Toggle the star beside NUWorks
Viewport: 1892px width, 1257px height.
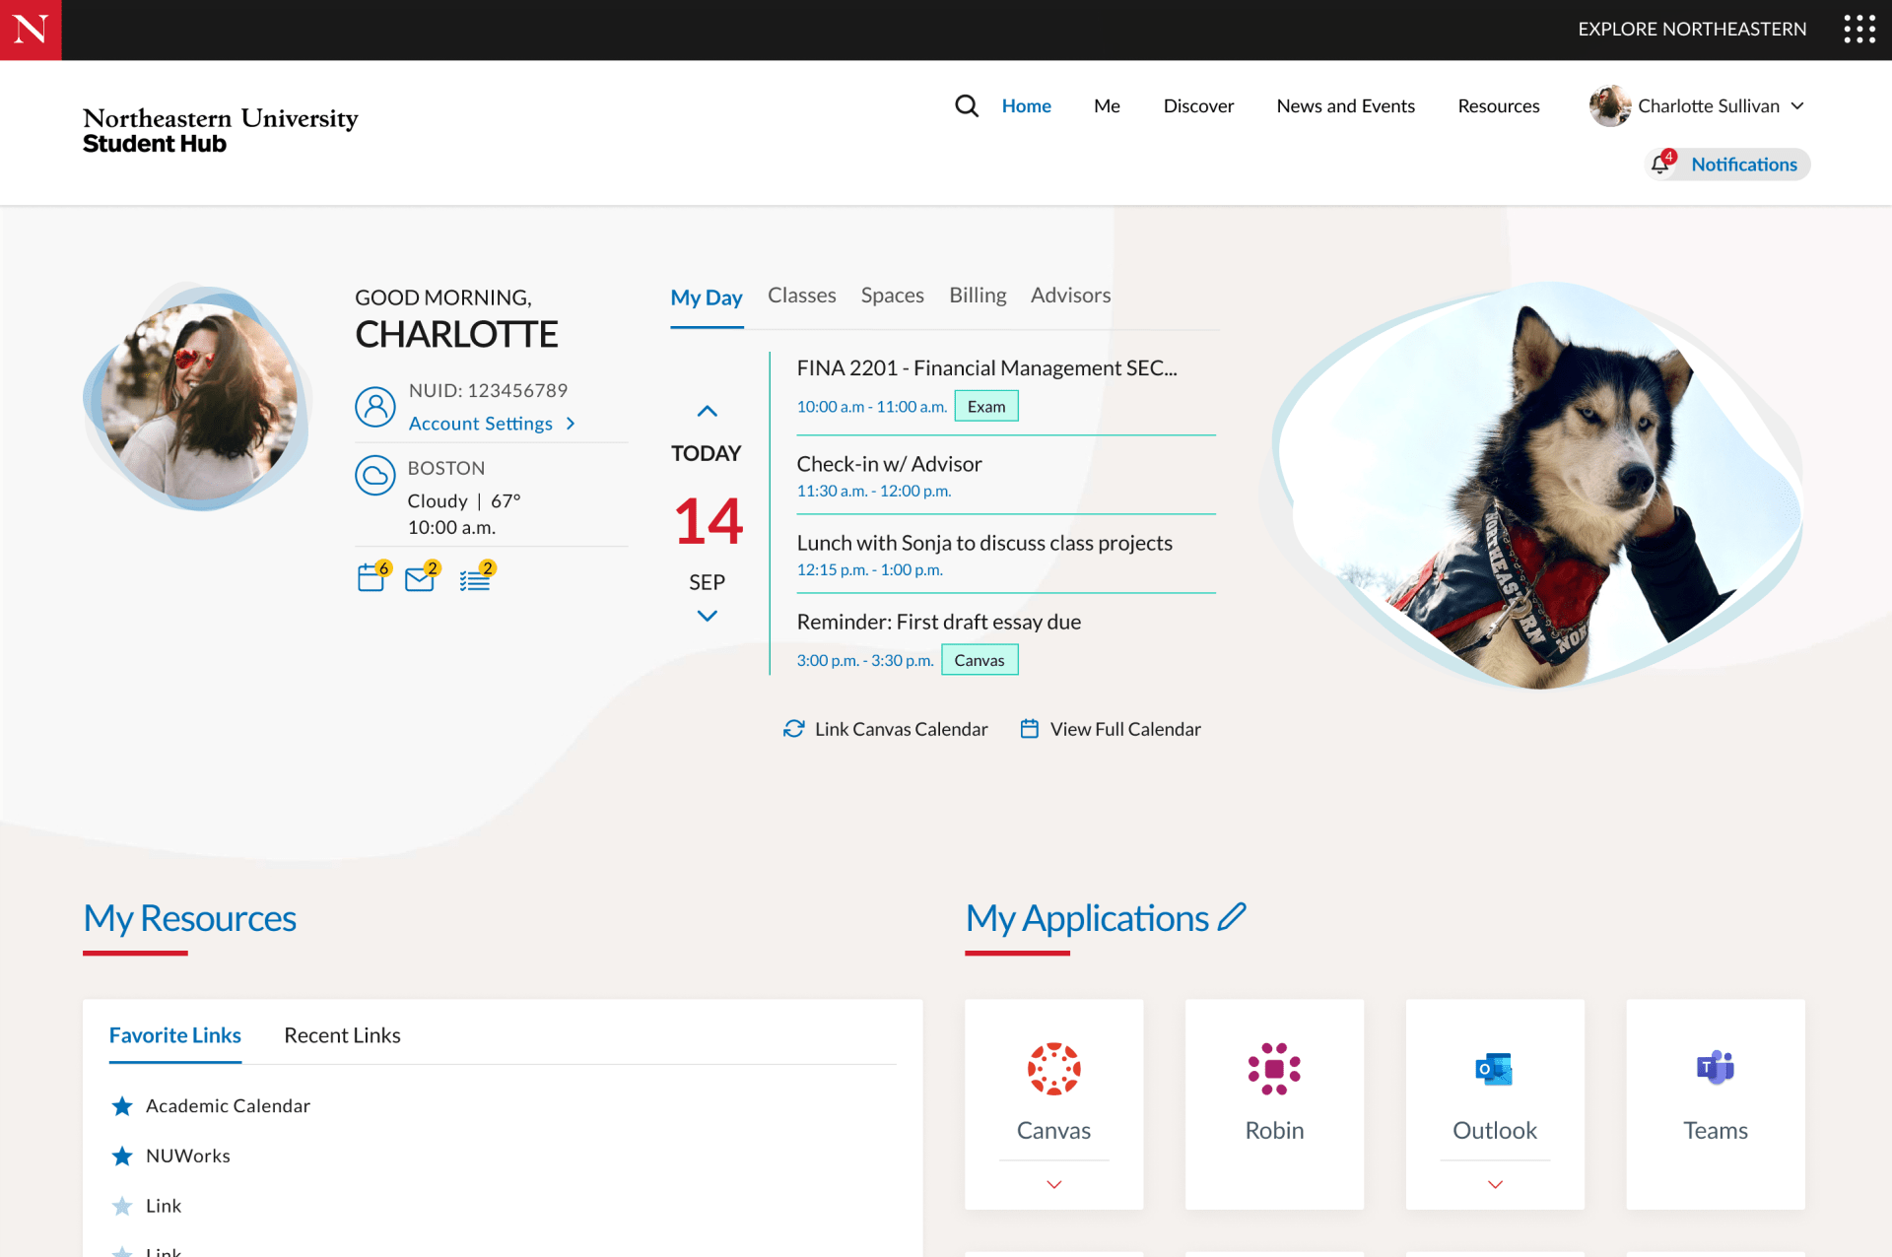(x=122, y=1156)
